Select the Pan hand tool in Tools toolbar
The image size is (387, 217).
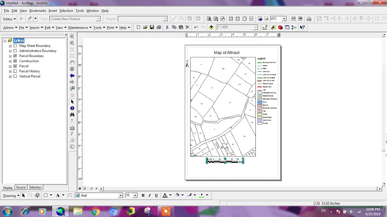(x=72, y=62)
